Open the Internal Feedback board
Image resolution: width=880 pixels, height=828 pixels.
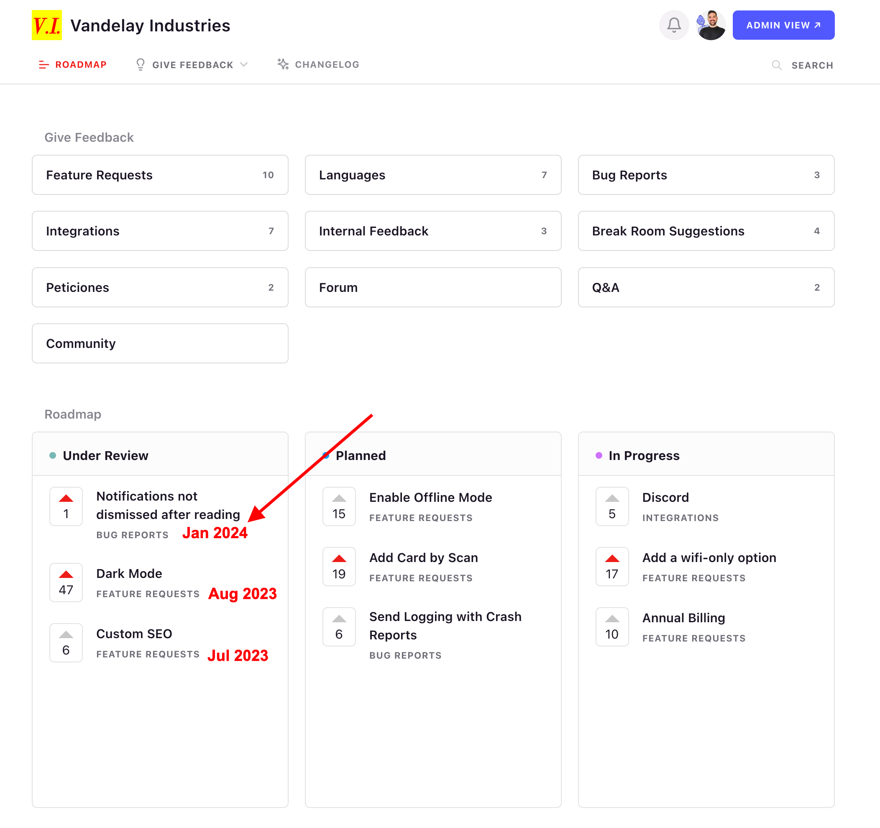pyautogui.click(x=433, y=231)
